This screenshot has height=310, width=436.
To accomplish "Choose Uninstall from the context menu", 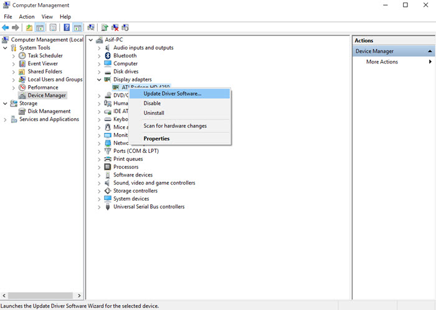I will 180,113.
